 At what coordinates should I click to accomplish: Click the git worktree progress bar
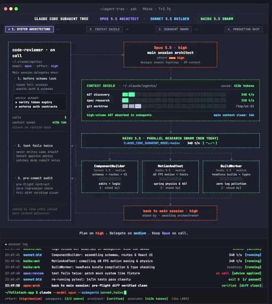pos(174,106)
